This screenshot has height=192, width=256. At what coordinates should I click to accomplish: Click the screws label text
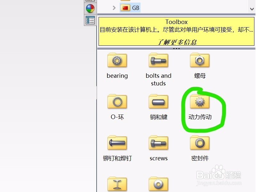(158, 158)
